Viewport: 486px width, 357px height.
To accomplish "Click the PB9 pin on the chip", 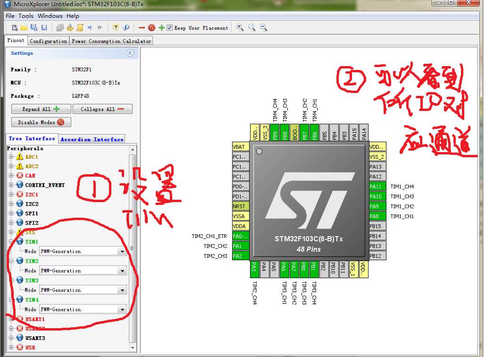I will (275, 132).
